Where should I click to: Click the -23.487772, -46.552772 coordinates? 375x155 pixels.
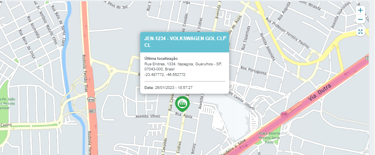(165, 75)
